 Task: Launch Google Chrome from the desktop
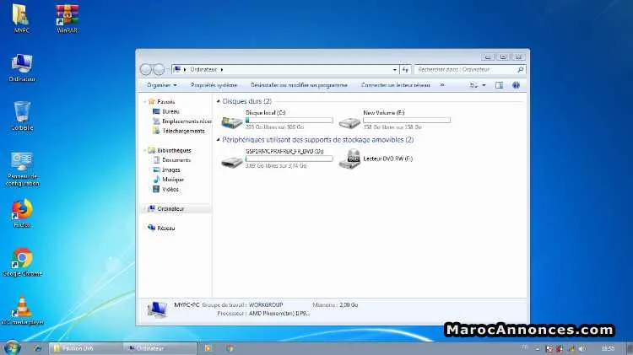coord(22,262)
